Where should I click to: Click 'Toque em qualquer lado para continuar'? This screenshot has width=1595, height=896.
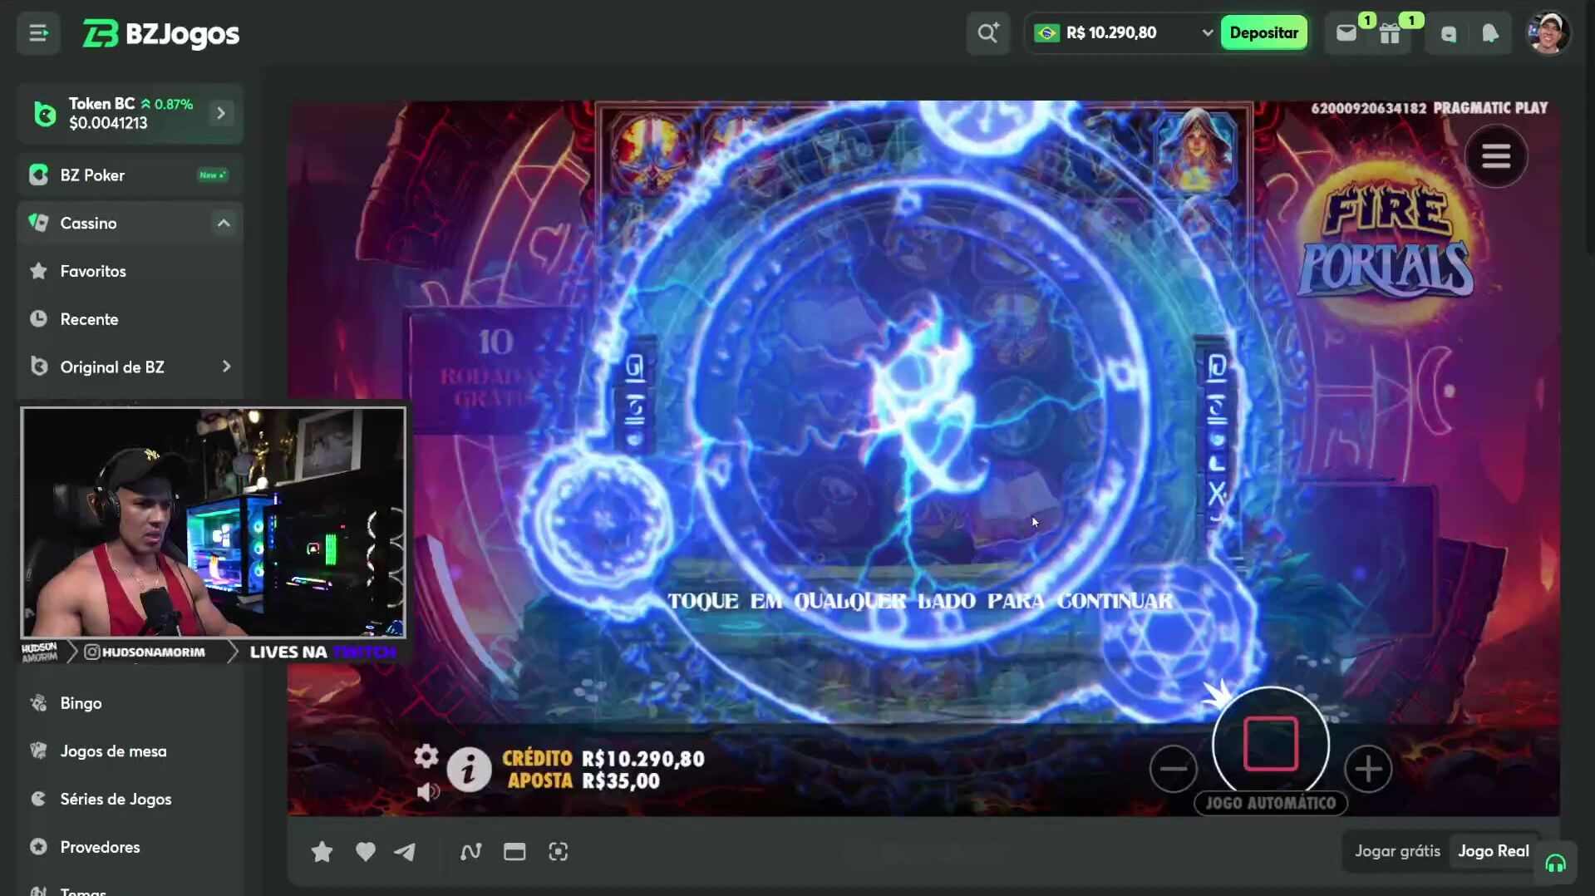point(920,601)
